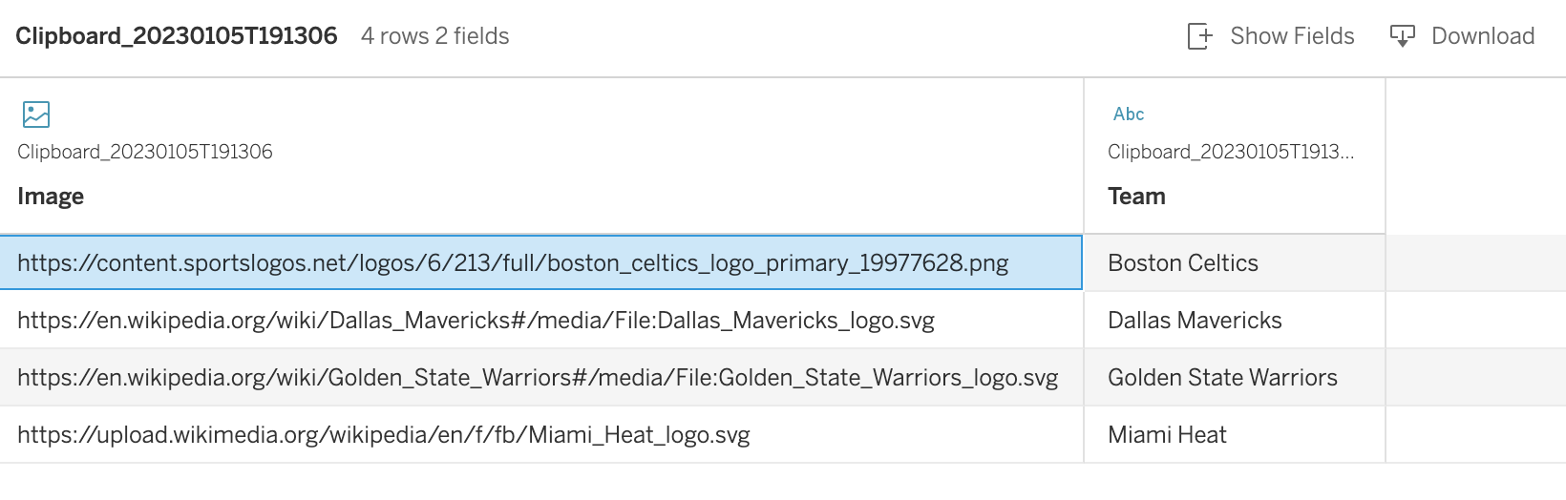The height and width of the screenshot is (500, 1566).
Task: Click the Abc string type icon
Action: tap(1129, 115)
